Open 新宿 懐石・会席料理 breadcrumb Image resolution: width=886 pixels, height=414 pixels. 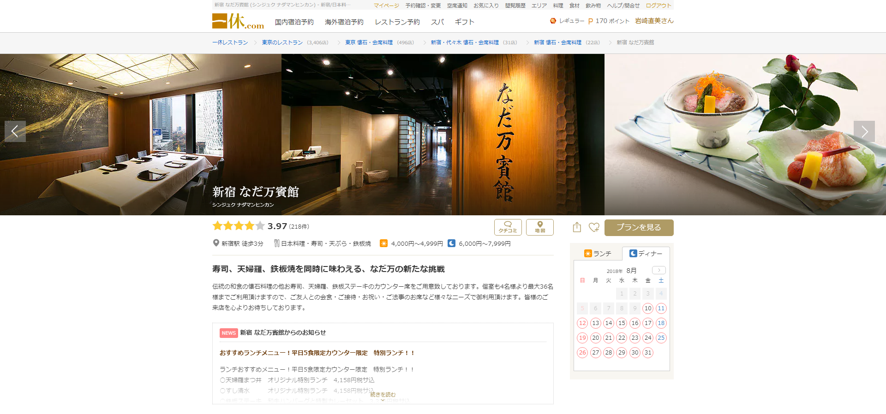[557, 42]
